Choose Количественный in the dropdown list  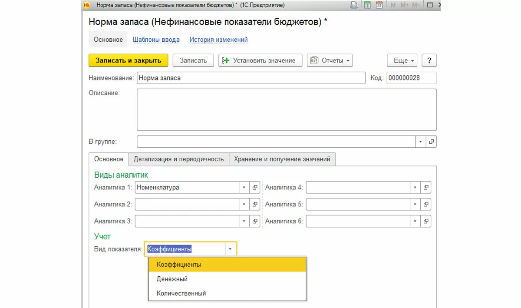[181, 293]
